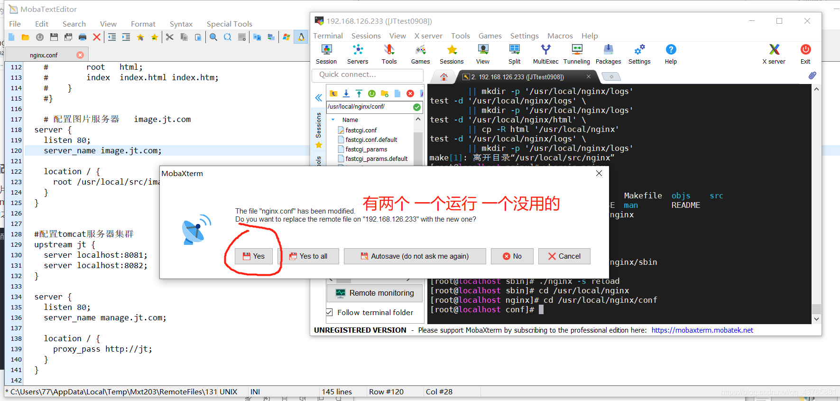Select fastcgi_params.default in file list

(x=376, y=159)
